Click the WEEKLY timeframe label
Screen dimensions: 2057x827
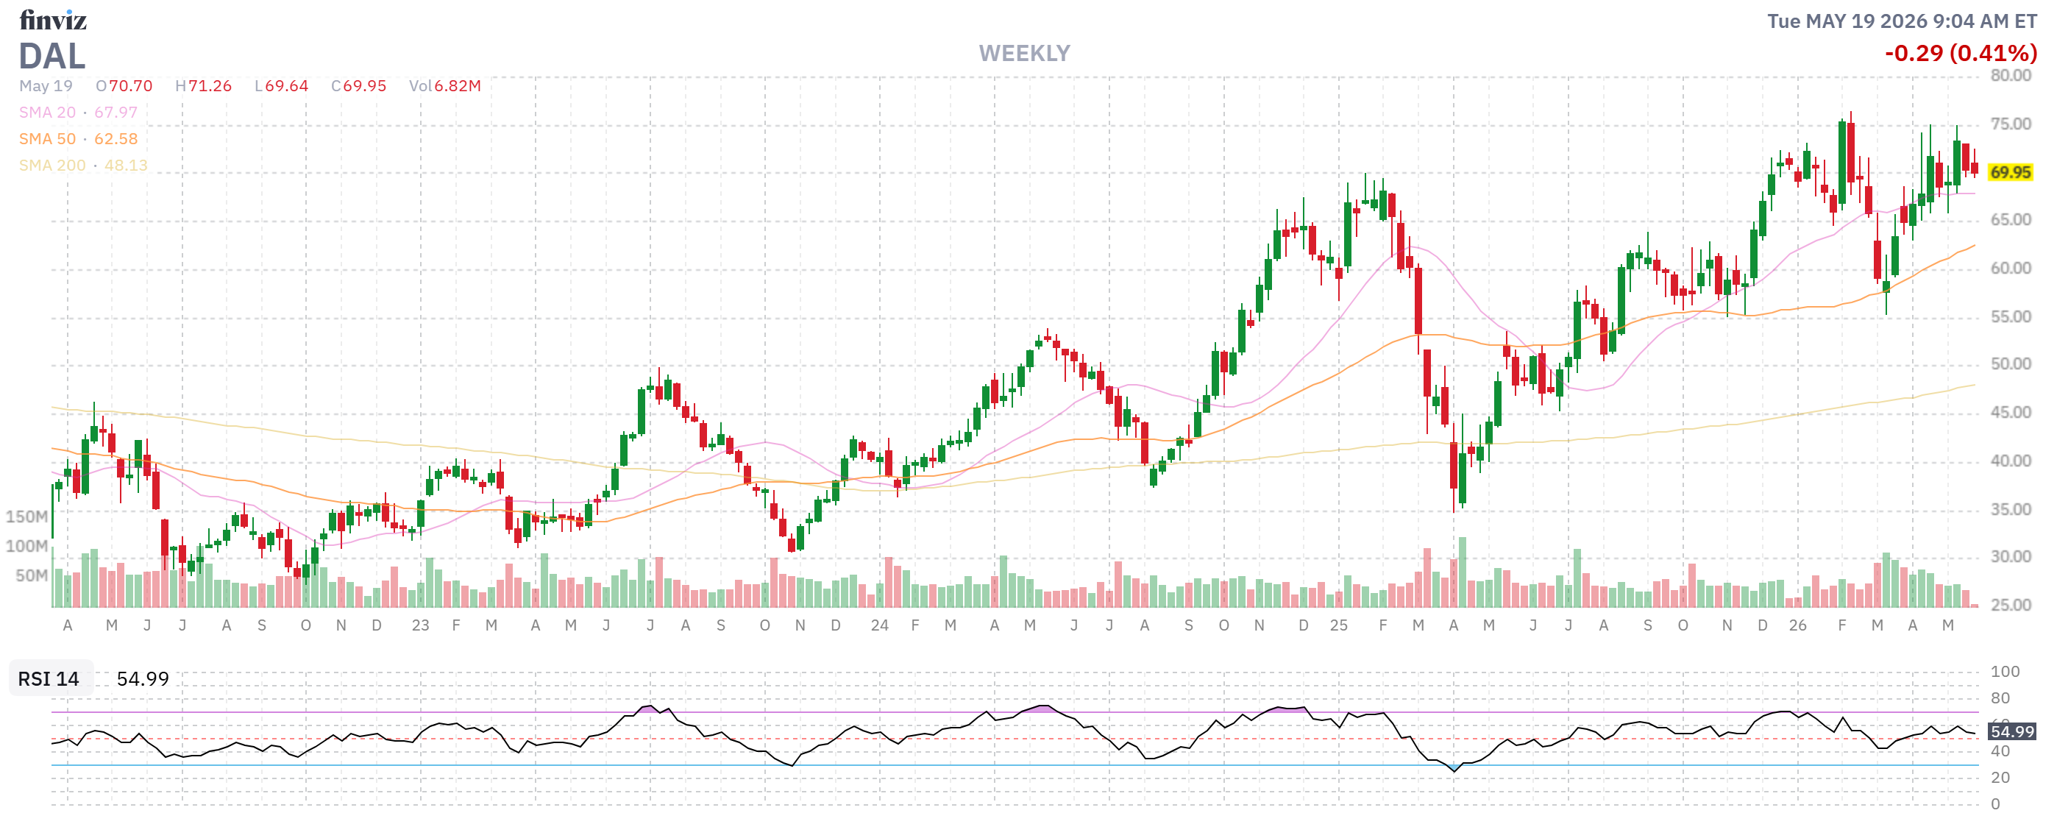[1025, 54]
